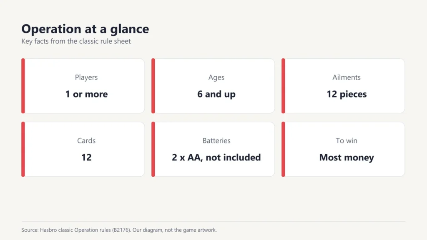
Task: Click the Batteries label
Action: (x=216, y=141)
